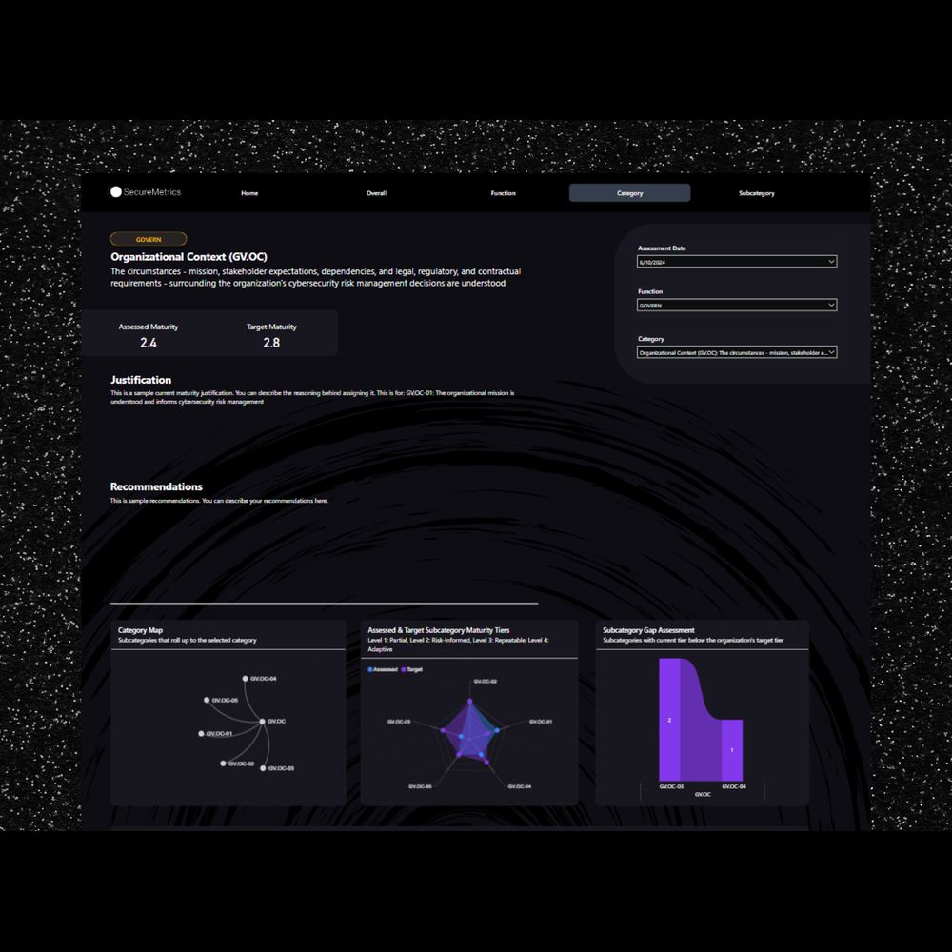Navigate to the Subcategory tab
This screenshot has width=952, height=952.
756,193
